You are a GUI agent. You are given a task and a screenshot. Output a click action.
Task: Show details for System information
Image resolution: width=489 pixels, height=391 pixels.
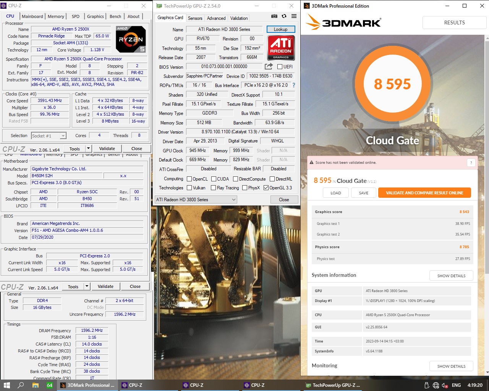[451, 275]
